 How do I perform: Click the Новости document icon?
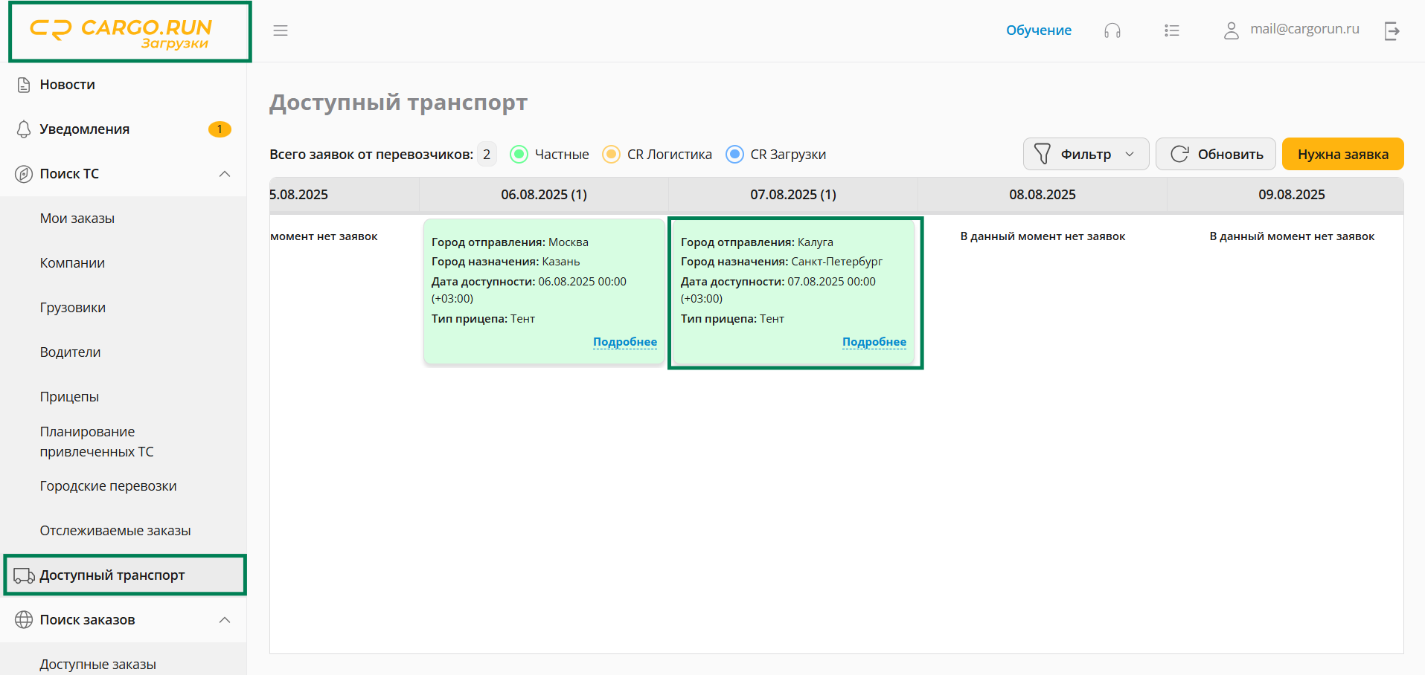[x=24, y=85]
